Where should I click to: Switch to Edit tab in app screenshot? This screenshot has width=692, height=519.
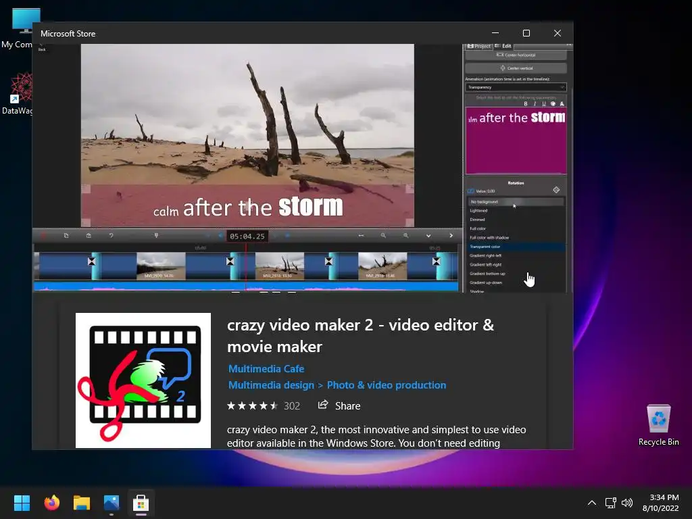click(503, 46)
